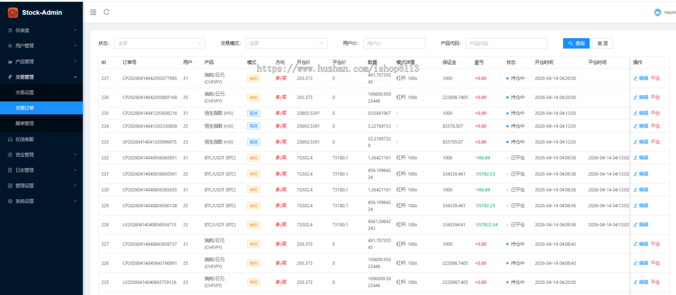Click order number LV20260414040843739126
Screen dimensions: 676x295
(150, 282)
